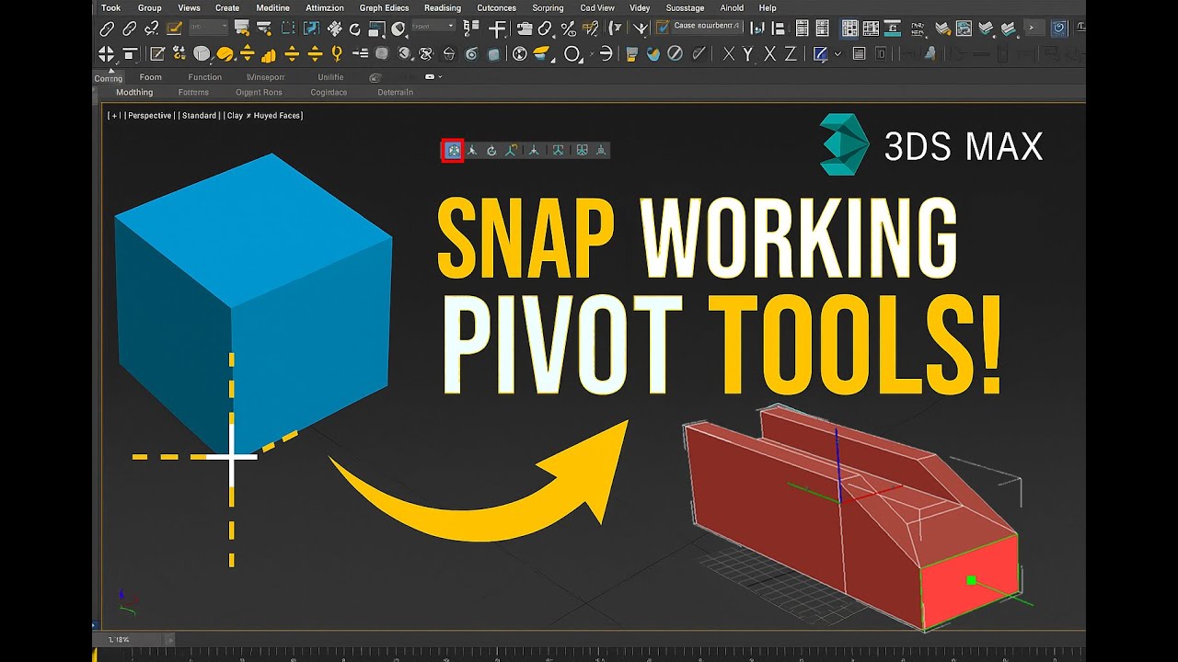Open the Cutconces menu
This screenshot has height=662, width=1178.
point(496,7)
